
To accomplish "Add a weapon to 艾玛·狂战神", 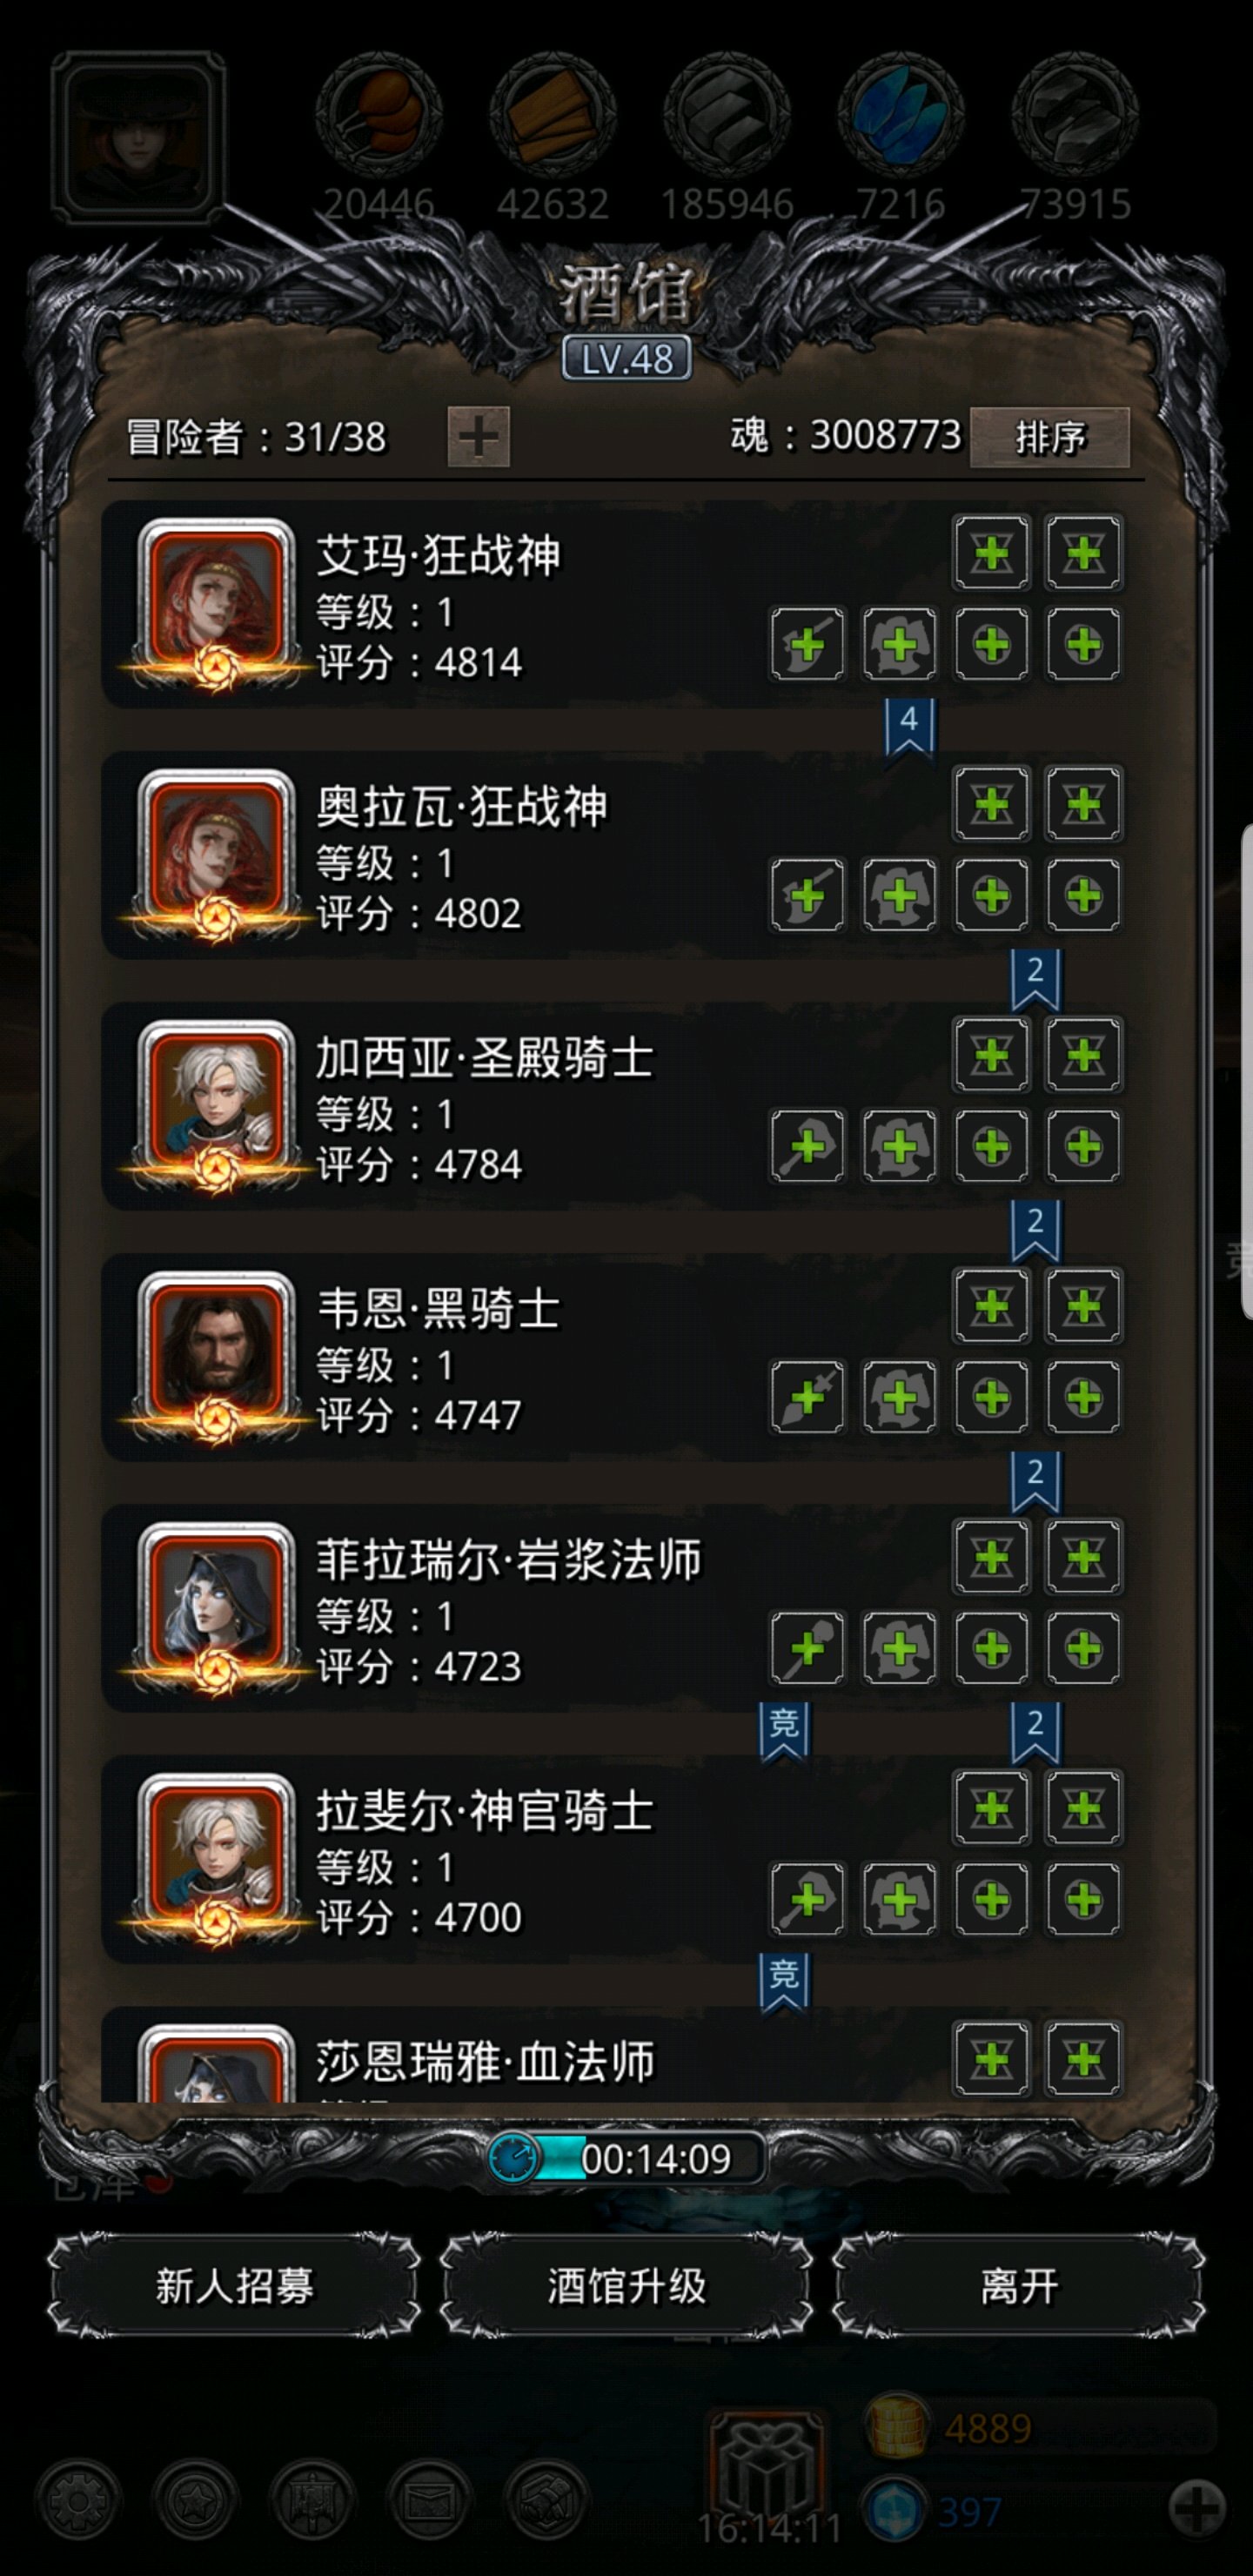I will tap(808, 645).
